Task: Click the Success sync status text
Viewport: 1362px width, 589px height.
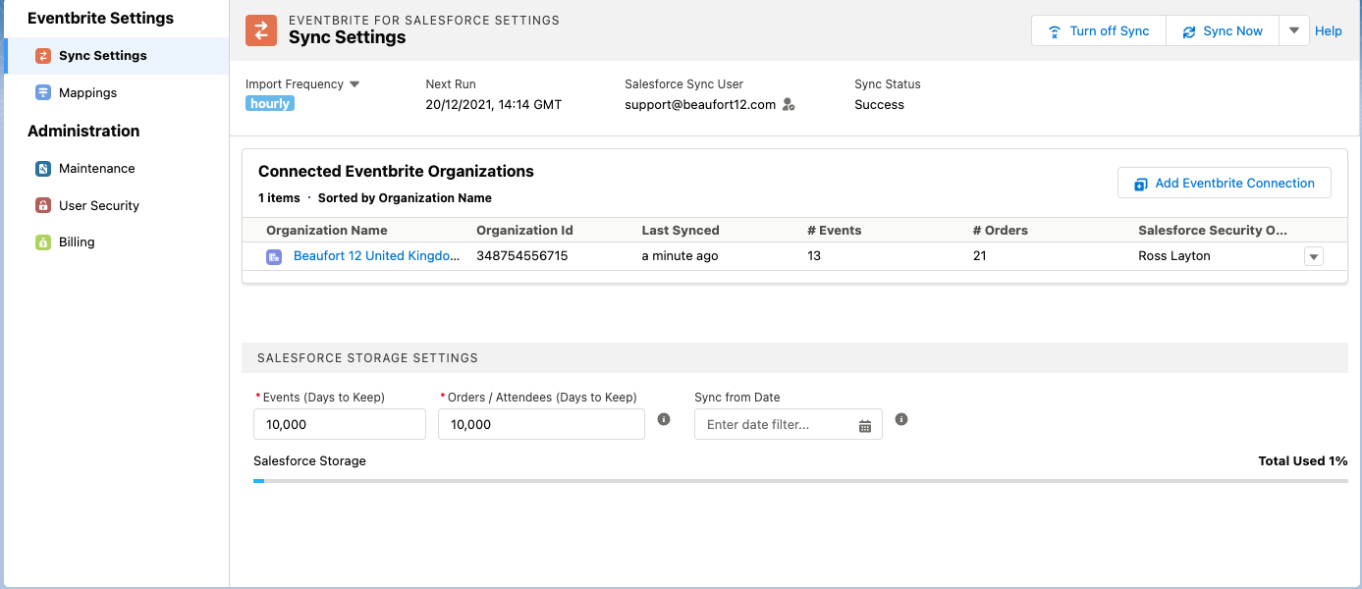Action: click(879, 105)
